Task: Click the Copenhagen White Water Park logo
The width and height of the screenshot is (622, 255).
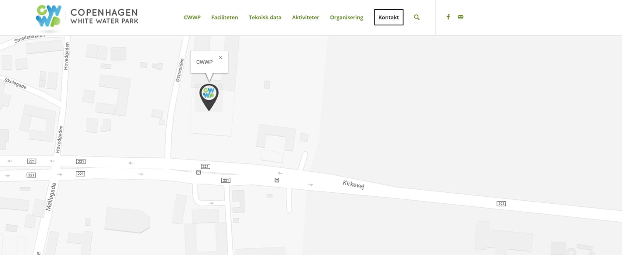Action: click(87, 18)
